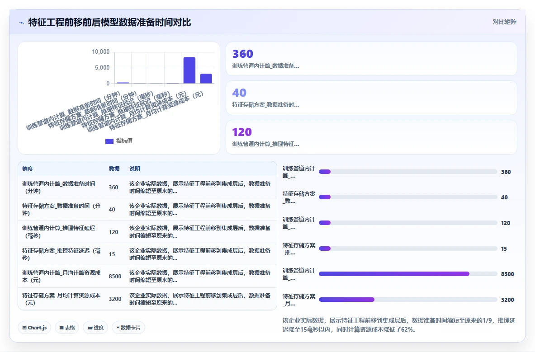The width and height of the screenshot is (535, 352).
Task: Click the Chart.js tag button
Action: click(34, 328)
